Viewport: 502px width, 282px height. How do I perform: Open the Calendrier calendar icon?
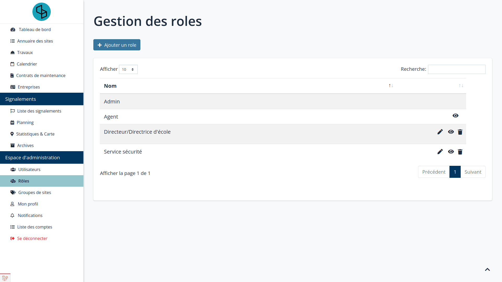click(12, 64)
